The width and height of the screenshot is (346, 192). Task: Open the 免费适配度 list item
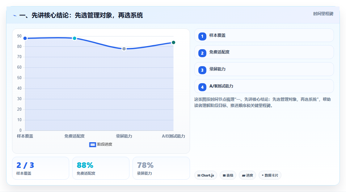[264, 52]
